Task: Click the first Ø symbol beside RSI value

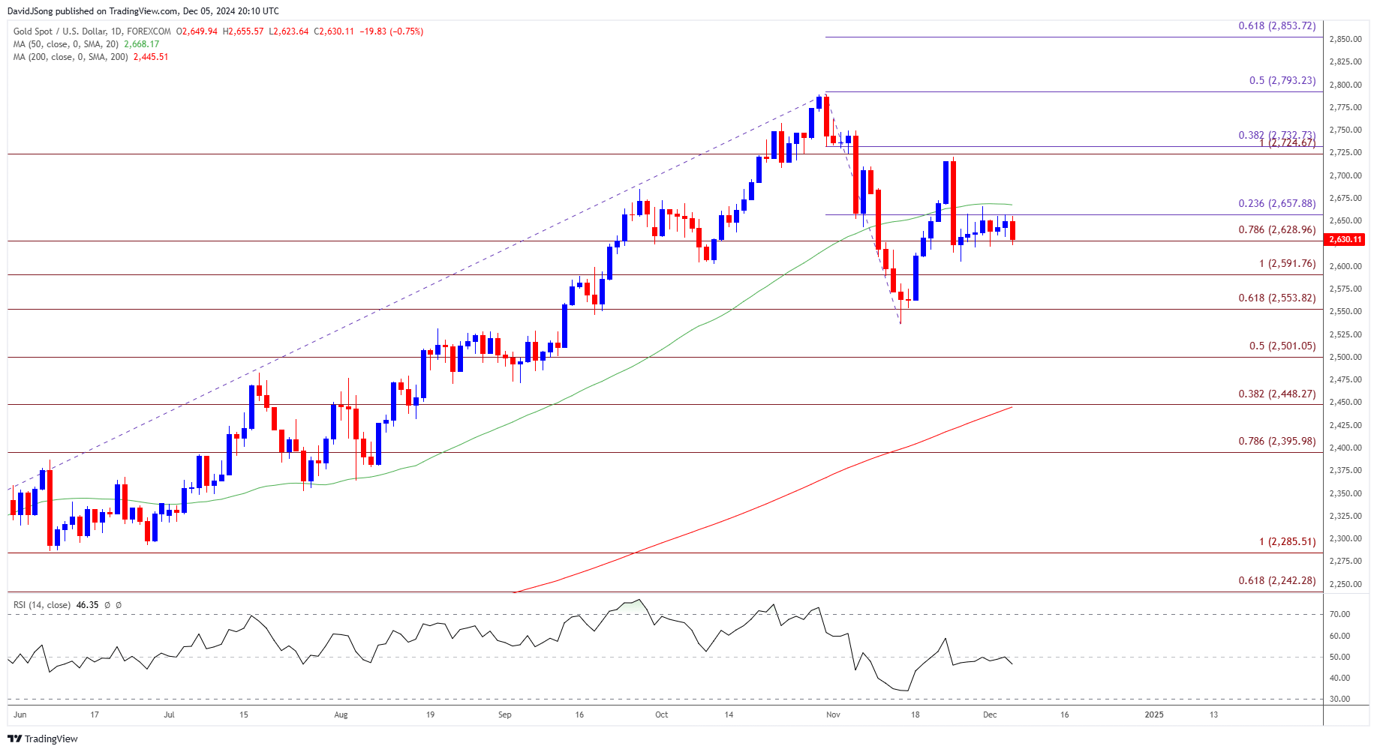Action: pos(107,605)
